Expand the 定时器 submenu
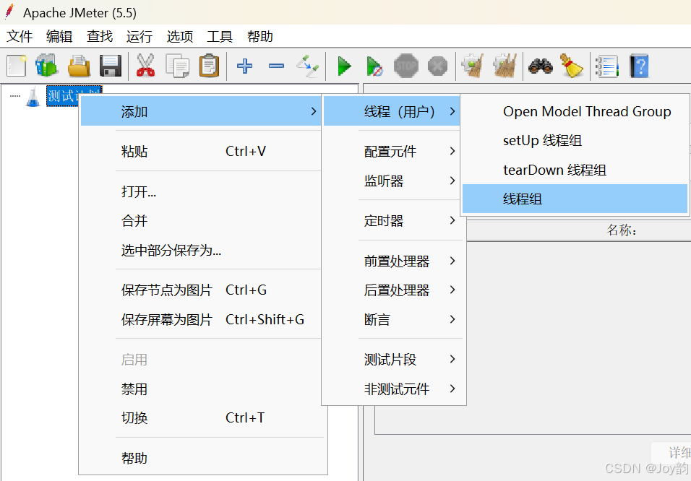 click(x=392, y=221)
